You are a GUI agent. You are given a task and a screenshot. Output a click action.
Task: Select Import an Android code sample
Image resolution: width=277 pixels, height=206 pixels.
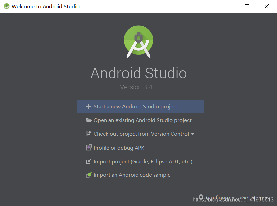pos(132,175)
